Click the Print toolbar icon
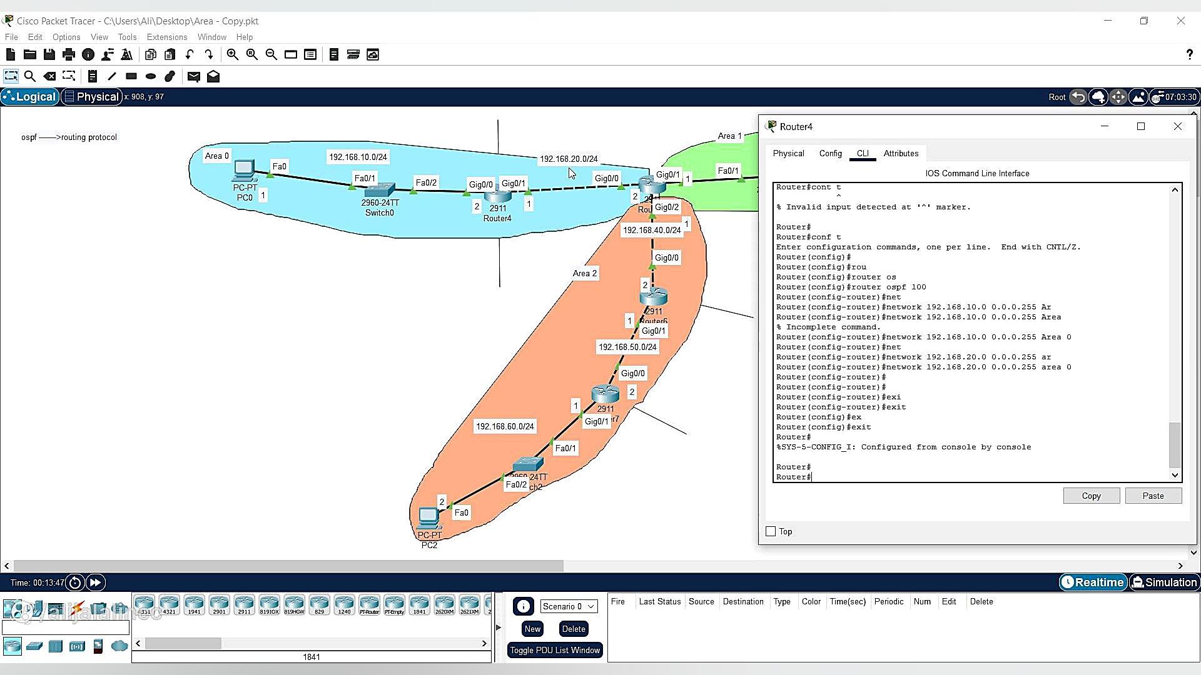Screen dimensions: 1201x675 (x=69, y=54)
